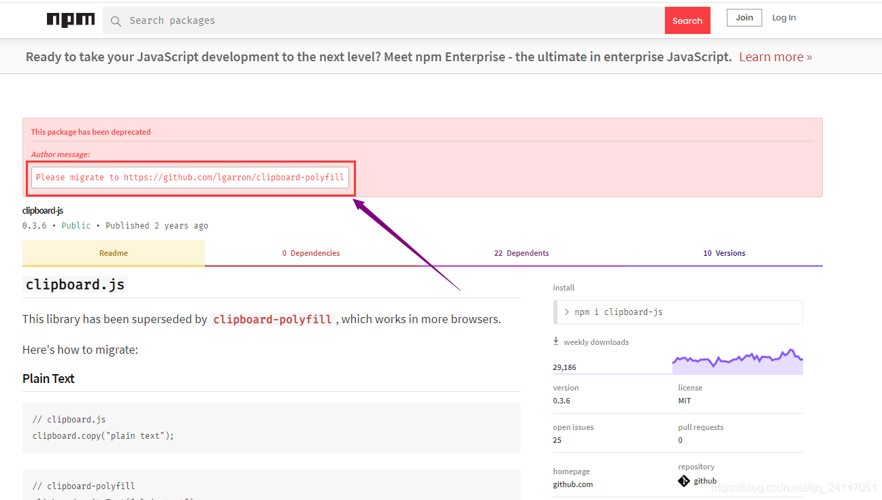Click the open issues count 25
882x500 pixels.
pos(557,440)
